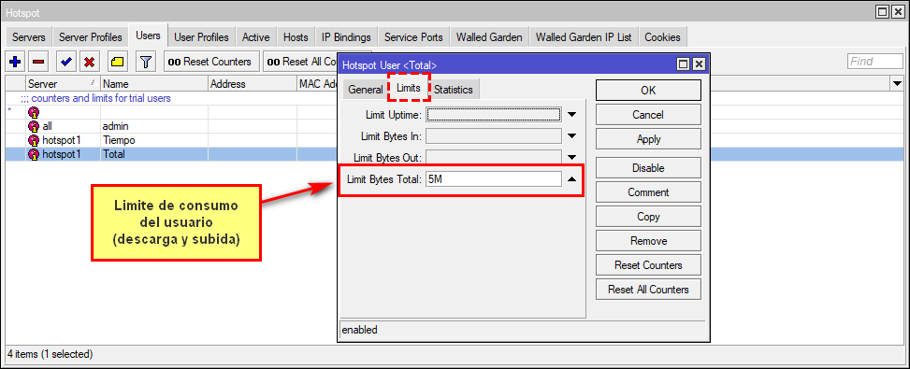Apply the user limit changes
This screenshot has width=910, height=369.
pyautogui.click(x=648, y=139)
